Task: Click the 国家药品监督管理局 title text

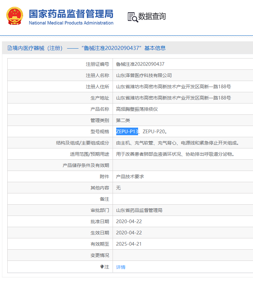Action: pos(71,14)
